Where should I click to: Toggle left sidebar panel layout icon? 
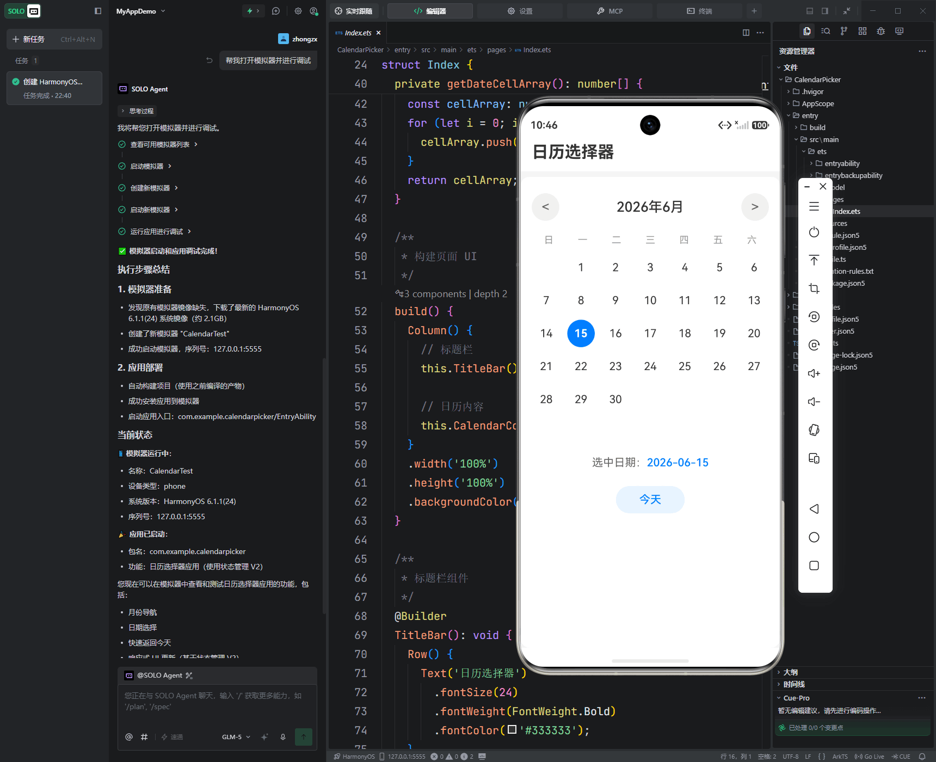[98, 11]
